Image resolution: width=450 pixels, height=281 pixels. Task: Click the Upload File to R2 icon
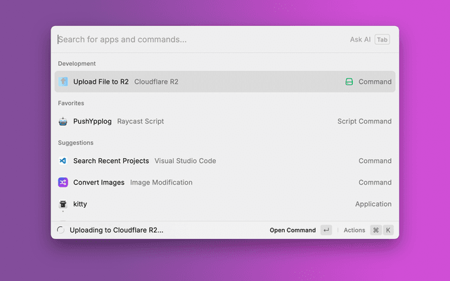click(63, 81)
